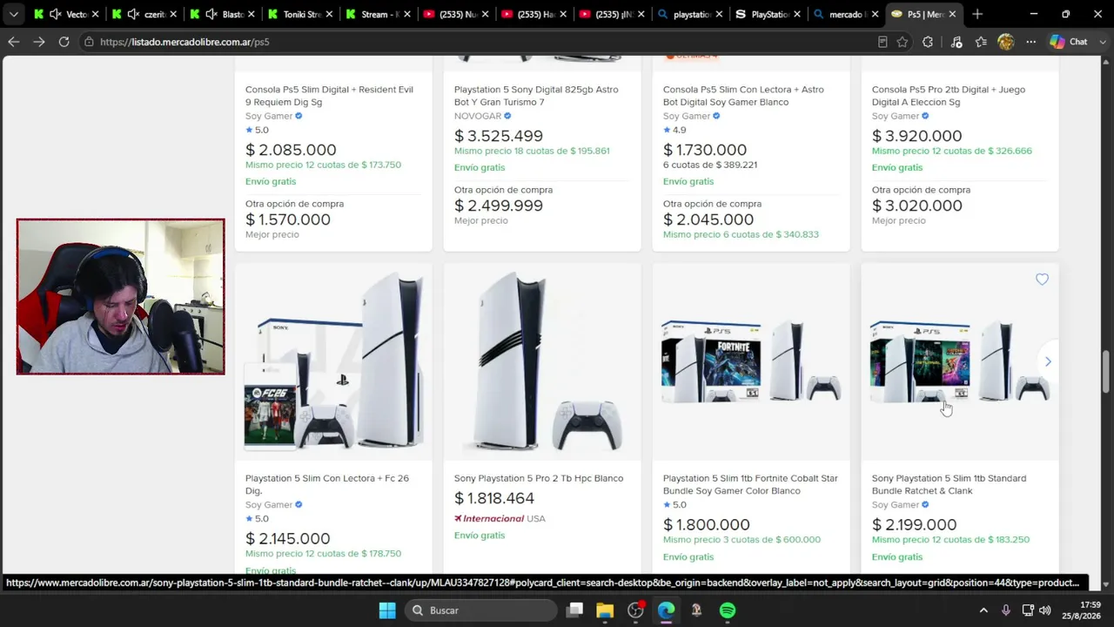Click the microphone tray icon
The width and height of the screenshot is (1114, 627).
[1006, 610]
